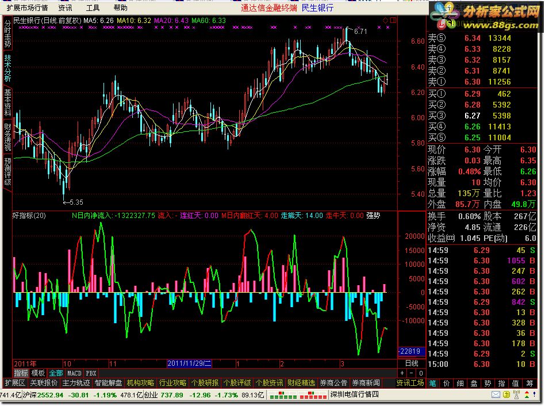This screenshot has width=545, height=406.
Task: Click the MA60: 6.33 legend label
Action: coord(209,21)
